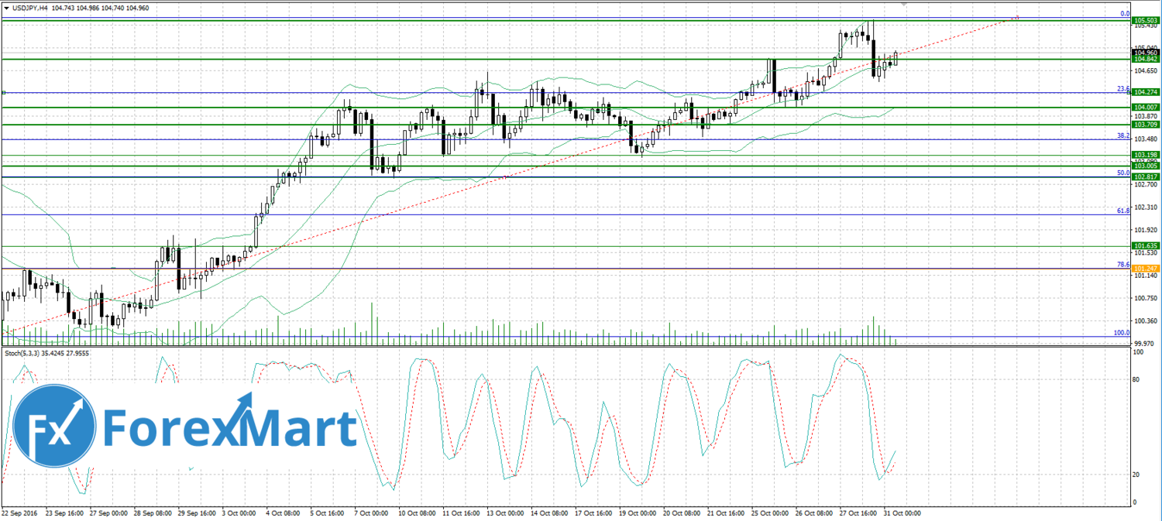Select the 38.2 Fibonacci level label

point(1122,135)
